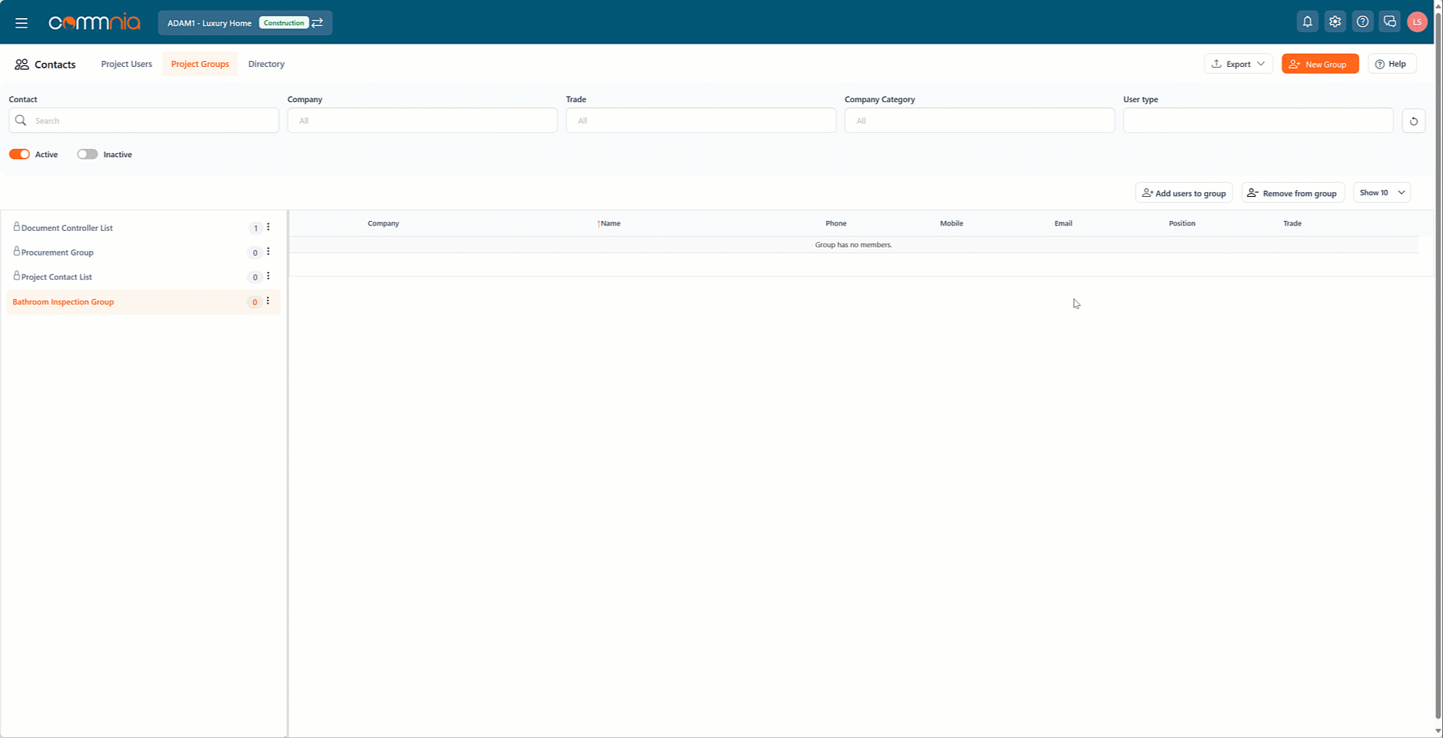
Task: Open the chat messages icon
Action: pos(1390,22)
